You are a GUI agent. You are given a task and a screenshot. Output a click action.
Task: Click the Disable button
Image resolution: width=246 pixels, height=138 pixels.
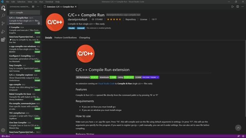point(71,28)
